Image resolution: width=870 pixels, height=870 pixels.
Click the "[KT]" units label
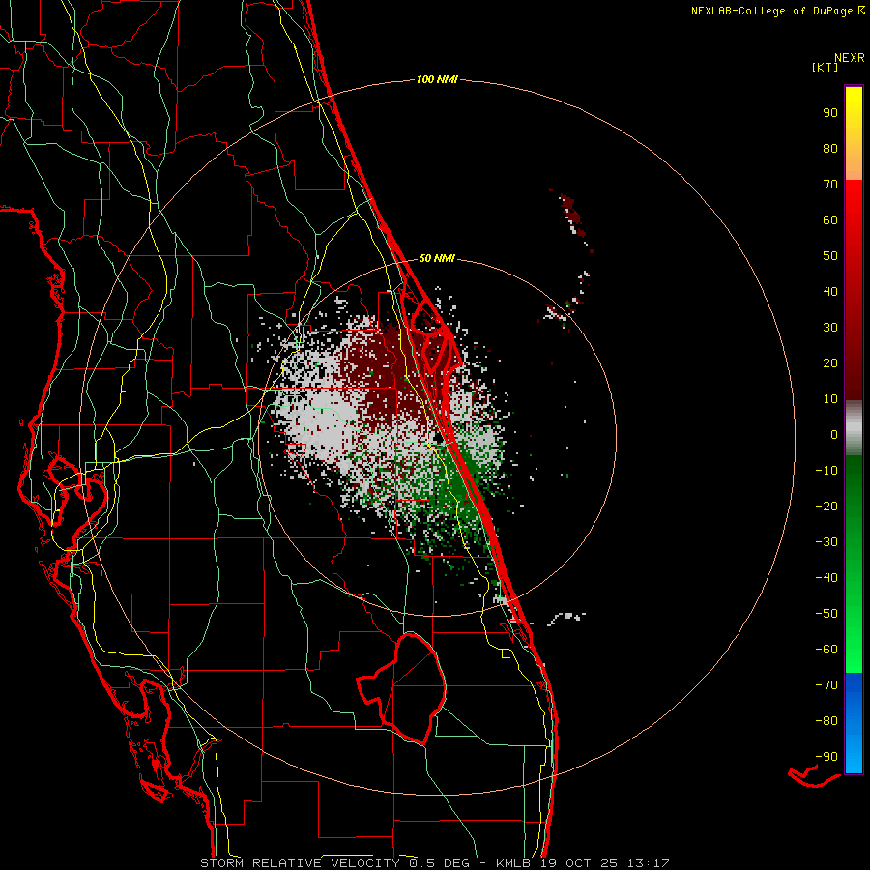[826, 67]
